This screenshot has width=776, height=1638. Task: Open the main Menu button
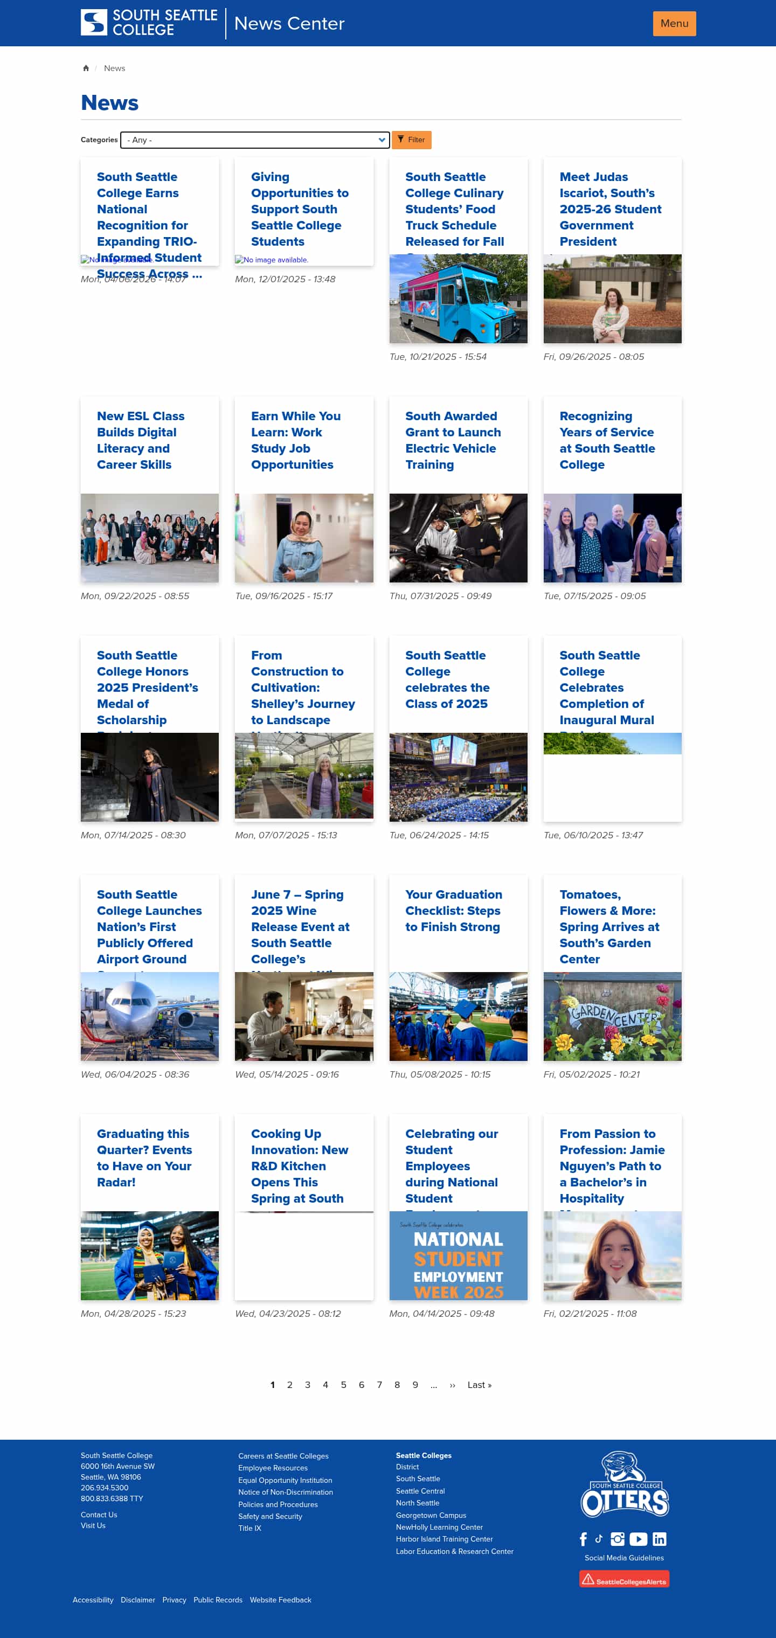(674, 24)
